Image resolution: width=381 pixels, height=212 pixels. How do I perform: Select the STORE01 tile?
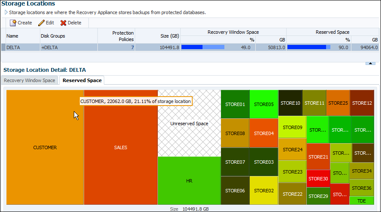click(235, 104)
